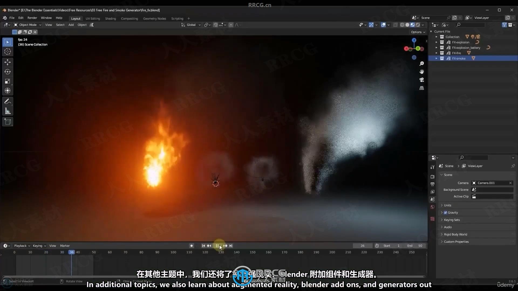Select the Move tool
This screenshot has width=518, height=291.
(x=8, y=62)
